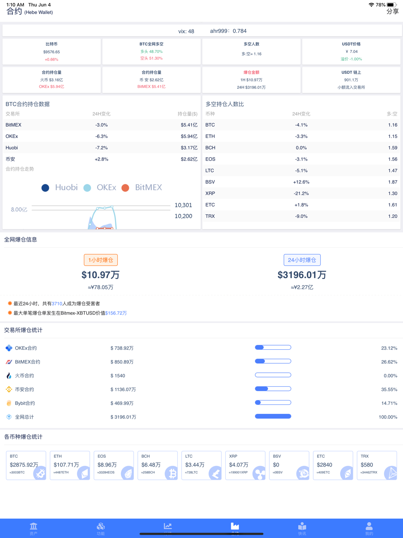Open the XRP liquidation coin card

click(x=245, y=465)
